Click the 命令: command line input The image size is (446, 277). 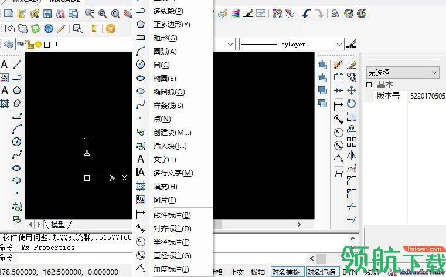[66, 258]
